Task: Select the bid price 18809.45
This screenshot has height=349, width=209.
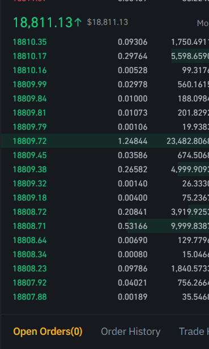Action: click(30, 155)
